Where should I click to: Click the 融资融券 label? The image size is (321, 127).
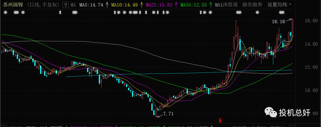(x=252, y=5)
